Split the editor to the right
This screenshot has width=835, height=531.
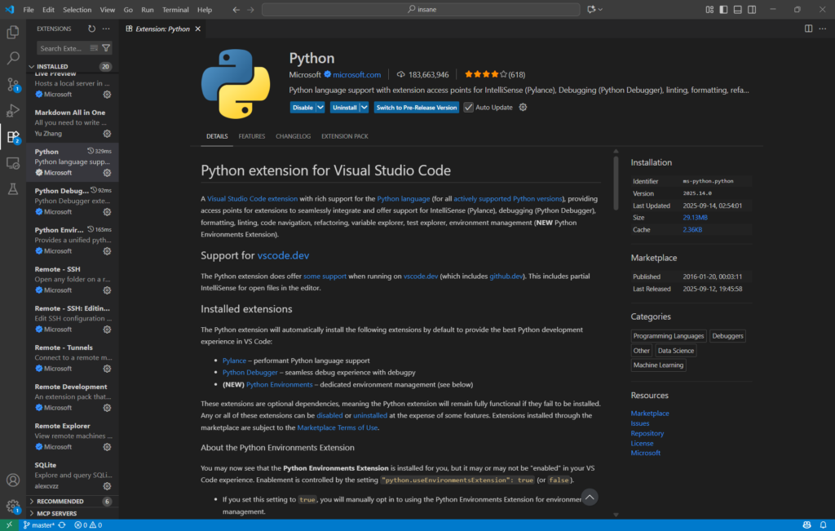[x=808, y=29]
